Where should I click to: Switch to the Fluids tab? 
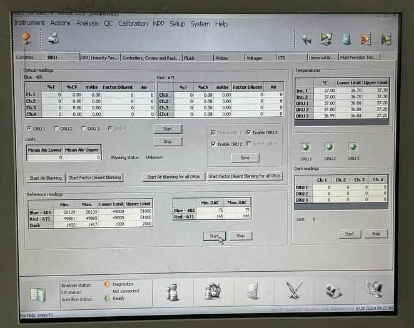(198, 57)
